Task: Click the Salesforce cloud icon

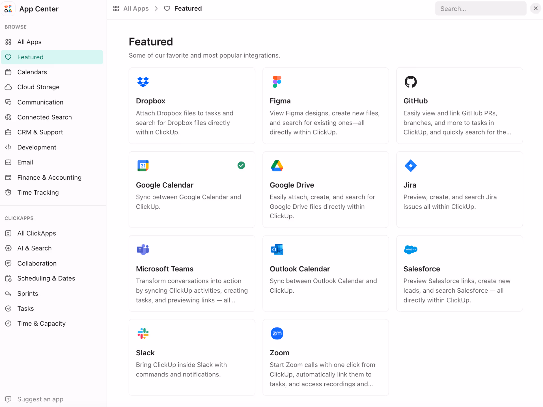Action: [x=411, y=249]
